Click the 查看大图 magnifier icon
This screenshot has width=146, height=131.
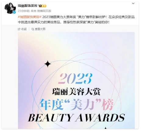[33, 29]
